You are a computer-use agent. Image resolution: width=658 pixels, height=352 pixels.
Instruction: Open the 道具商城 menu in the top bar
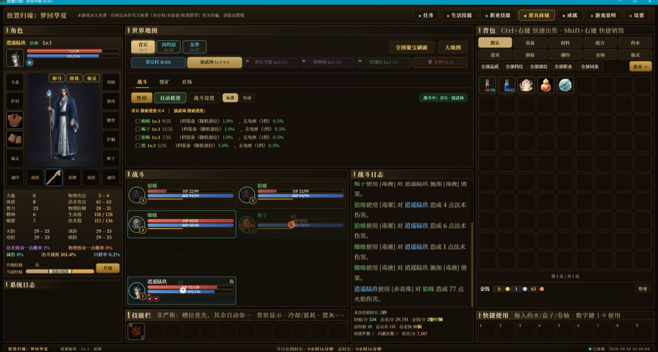click(537, 15)
